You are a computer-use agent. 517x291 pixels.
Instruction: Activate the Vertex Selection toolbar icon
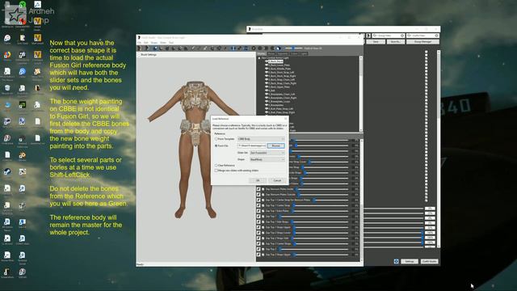click(x=225, y=48)
